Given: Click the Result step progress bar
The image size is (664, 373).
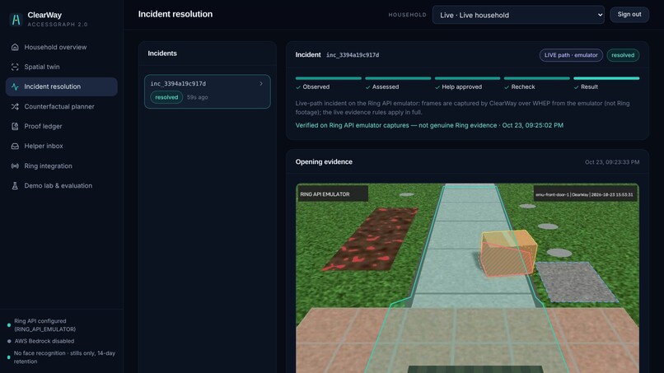Looking at the screenshot, I should 606,78.
